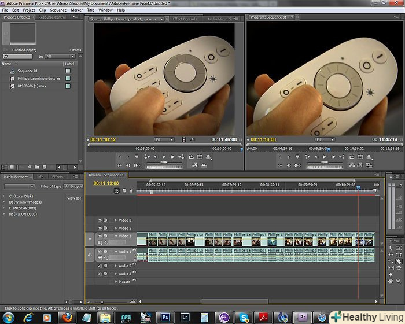Switch to the Effect Controls tab
Viewport: 405px width, 324px height.
point(185,19)
